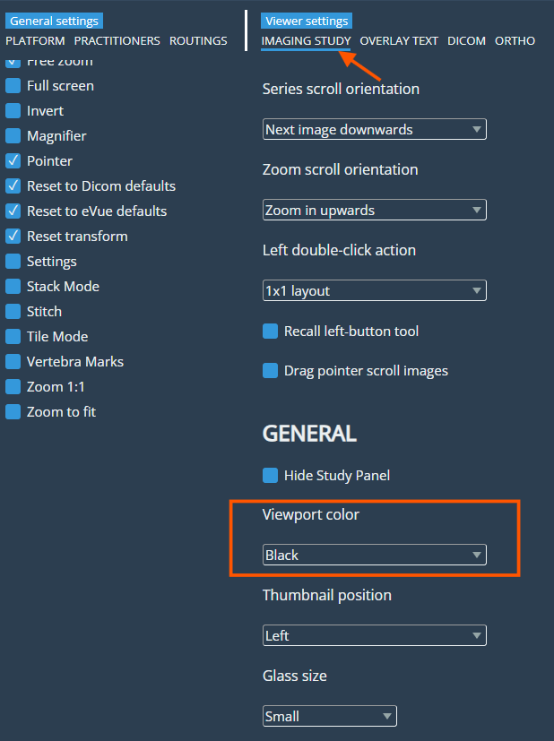Enable the Full screen checkbox
Viewport: 554px width, 741px height.
13,86
